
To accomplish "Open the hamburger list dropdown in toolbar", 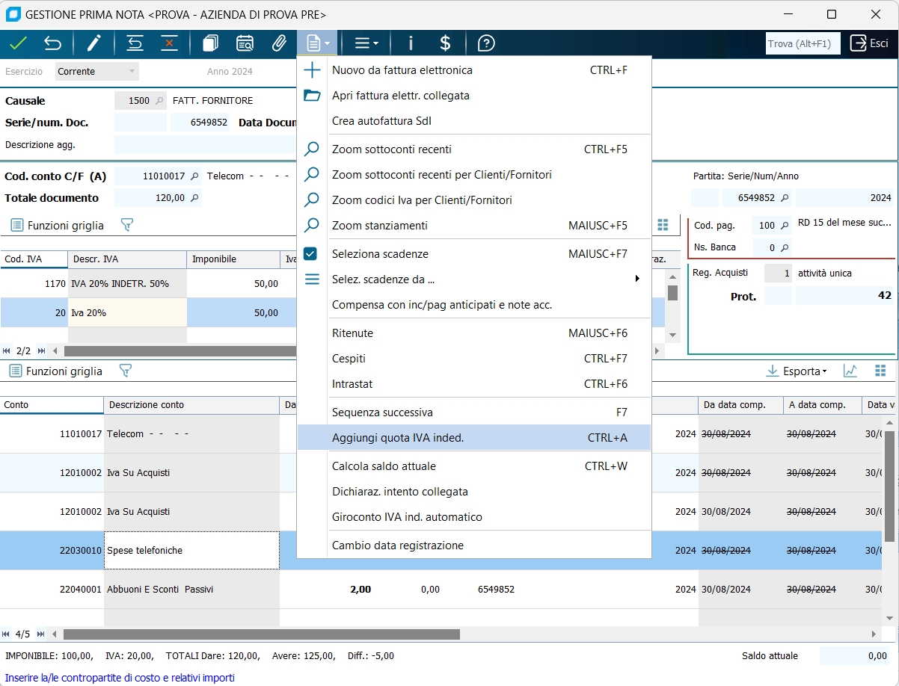I will tap(366, 43).
